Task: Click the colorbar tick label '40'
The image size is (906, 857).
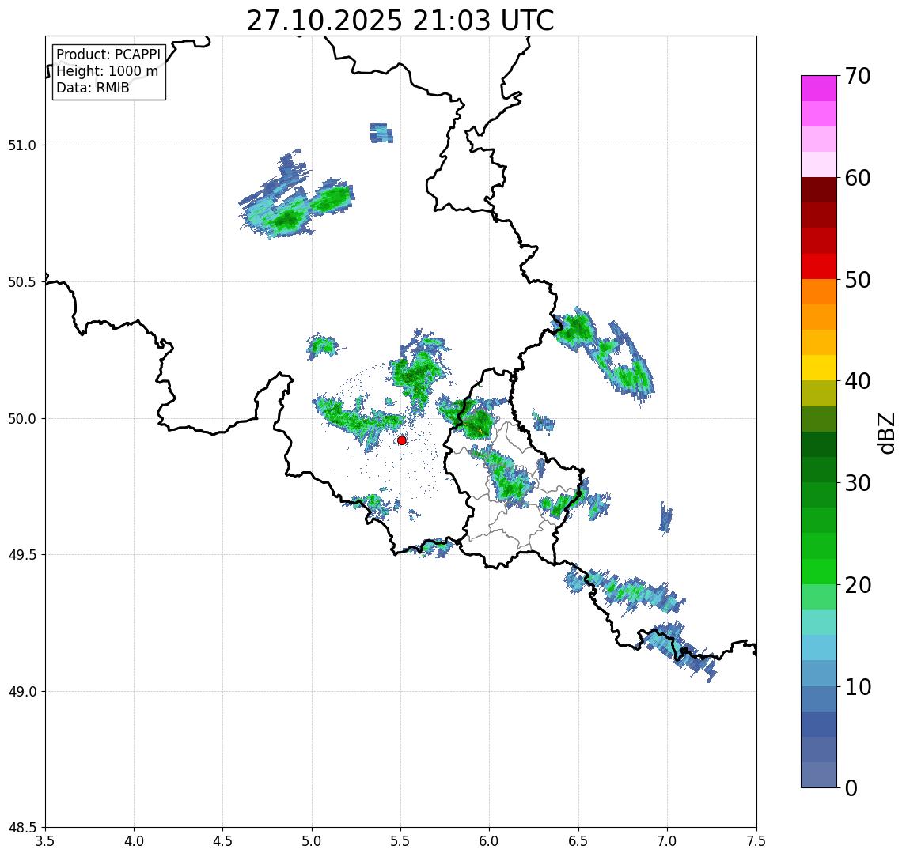Action: pos(858,381)
